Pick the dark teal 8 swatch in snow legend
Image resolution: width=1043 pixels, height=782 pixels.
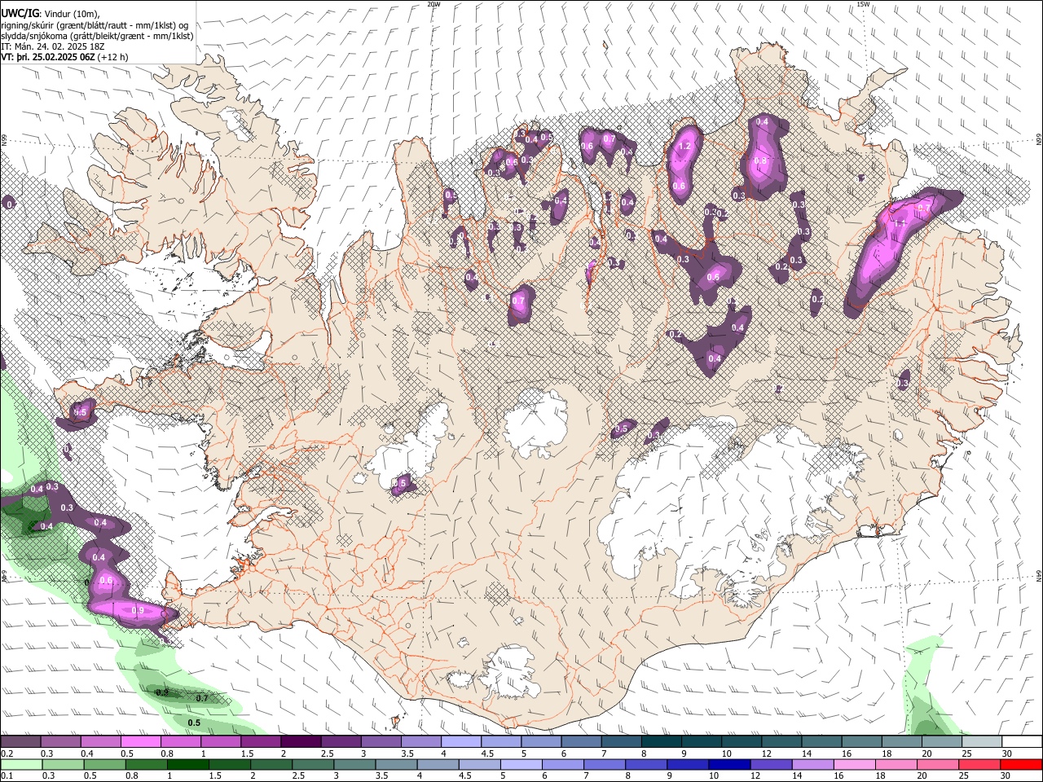coord(661,741)
